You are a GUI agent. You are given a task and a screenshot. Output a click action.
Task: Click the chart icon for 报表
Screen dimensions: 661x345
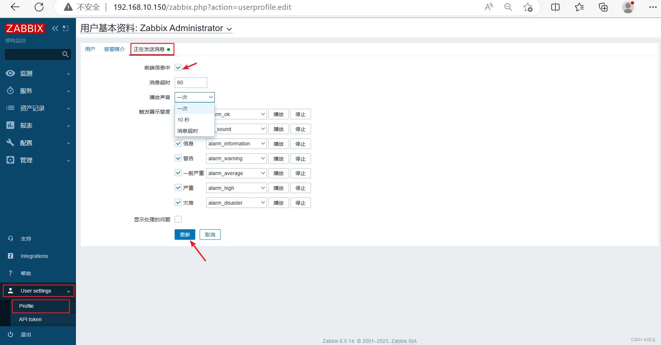10,125
